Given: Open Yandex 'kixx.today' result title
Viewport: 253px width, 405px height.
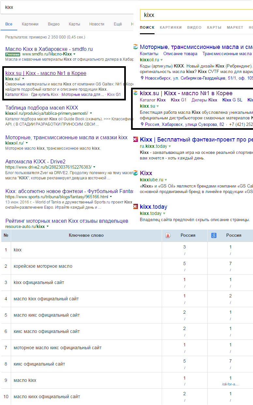Looking at the screenshot, I should [154, 207].
